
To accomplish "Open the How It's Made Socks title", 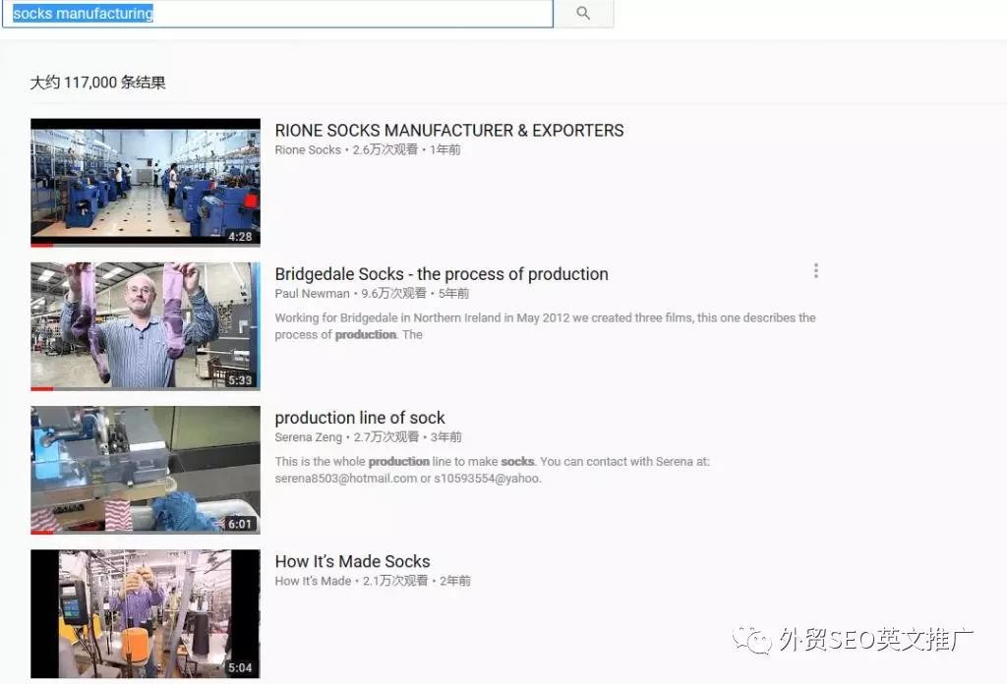I will click(353, 561).
